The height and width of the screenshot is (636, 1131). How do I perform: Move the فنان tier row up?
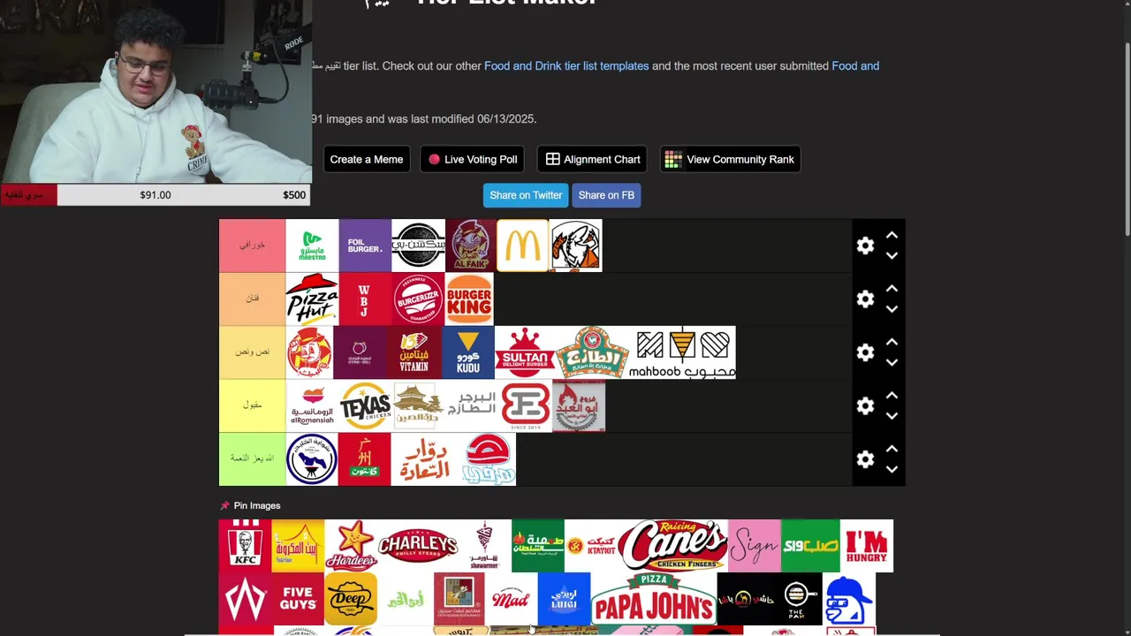[892, 289]
